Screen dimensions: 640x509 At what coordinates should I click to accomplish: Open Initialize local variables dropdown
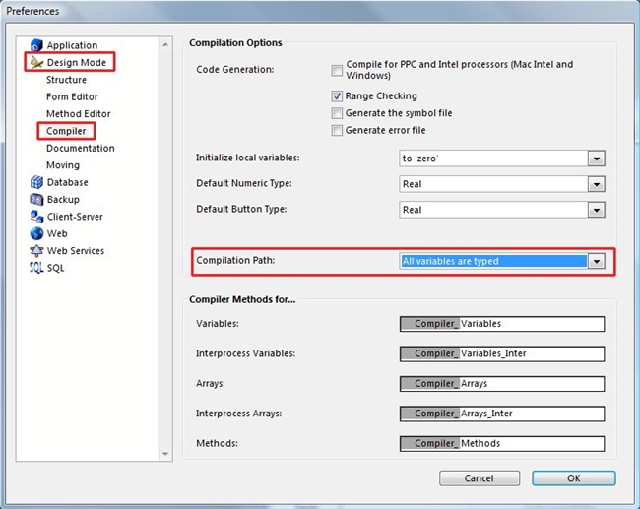(x=595, y=159)
